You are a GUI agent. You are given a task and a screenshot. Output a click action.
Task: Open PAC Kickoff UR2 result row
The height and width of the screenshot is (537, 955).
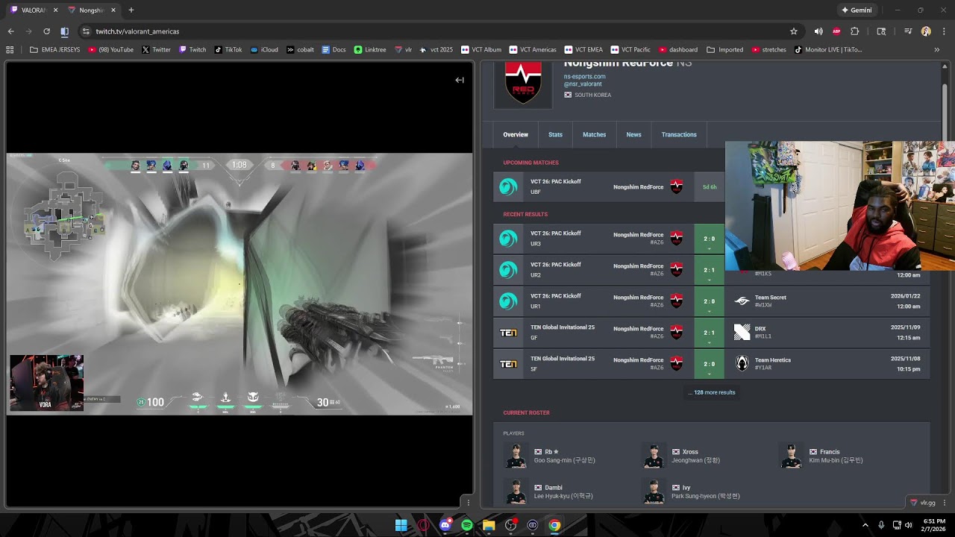pyautogui.click(x=609, y=270)
